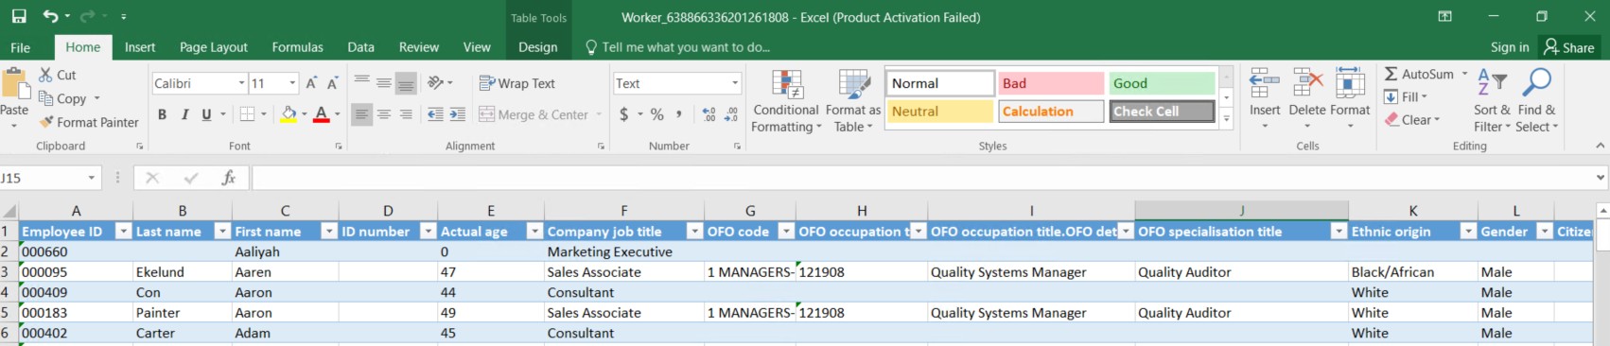The height and width of the screenshot is (346, 1610).
Task: Open the Text number format dropdown
Action: tap(735, 83)
